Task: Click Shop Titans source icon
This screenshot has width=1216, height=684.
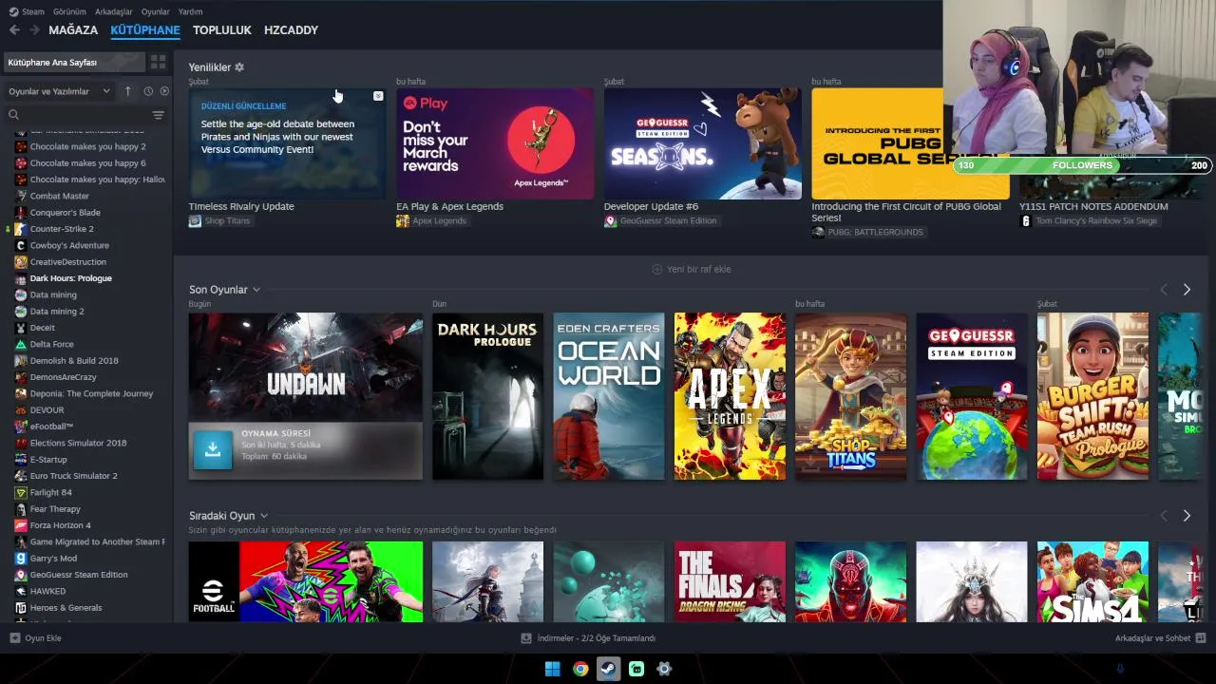Action: tap(195, 221)
